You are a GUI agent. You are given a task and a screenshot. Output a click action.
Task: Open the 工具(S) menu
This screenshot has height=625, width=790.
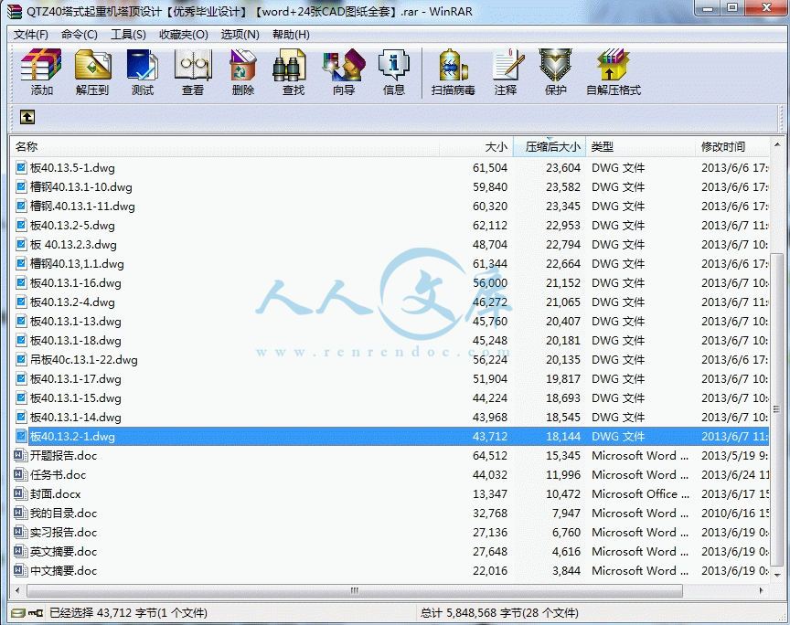click(128, 34)
